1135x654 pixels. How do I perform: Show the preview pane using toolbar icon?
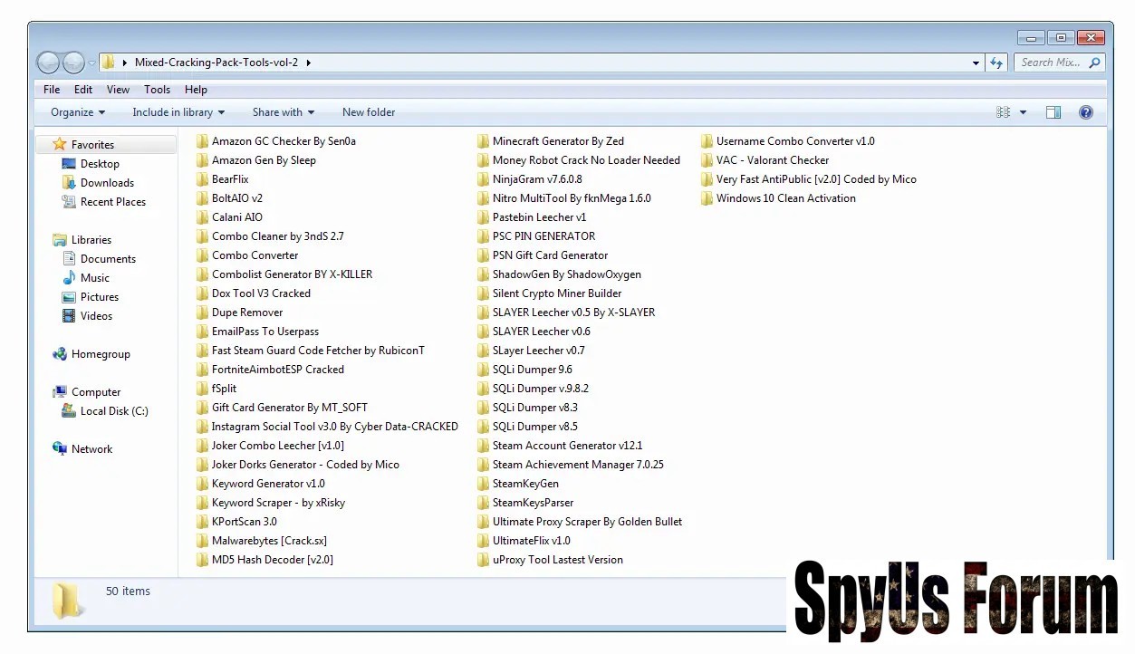[1053, 112]
